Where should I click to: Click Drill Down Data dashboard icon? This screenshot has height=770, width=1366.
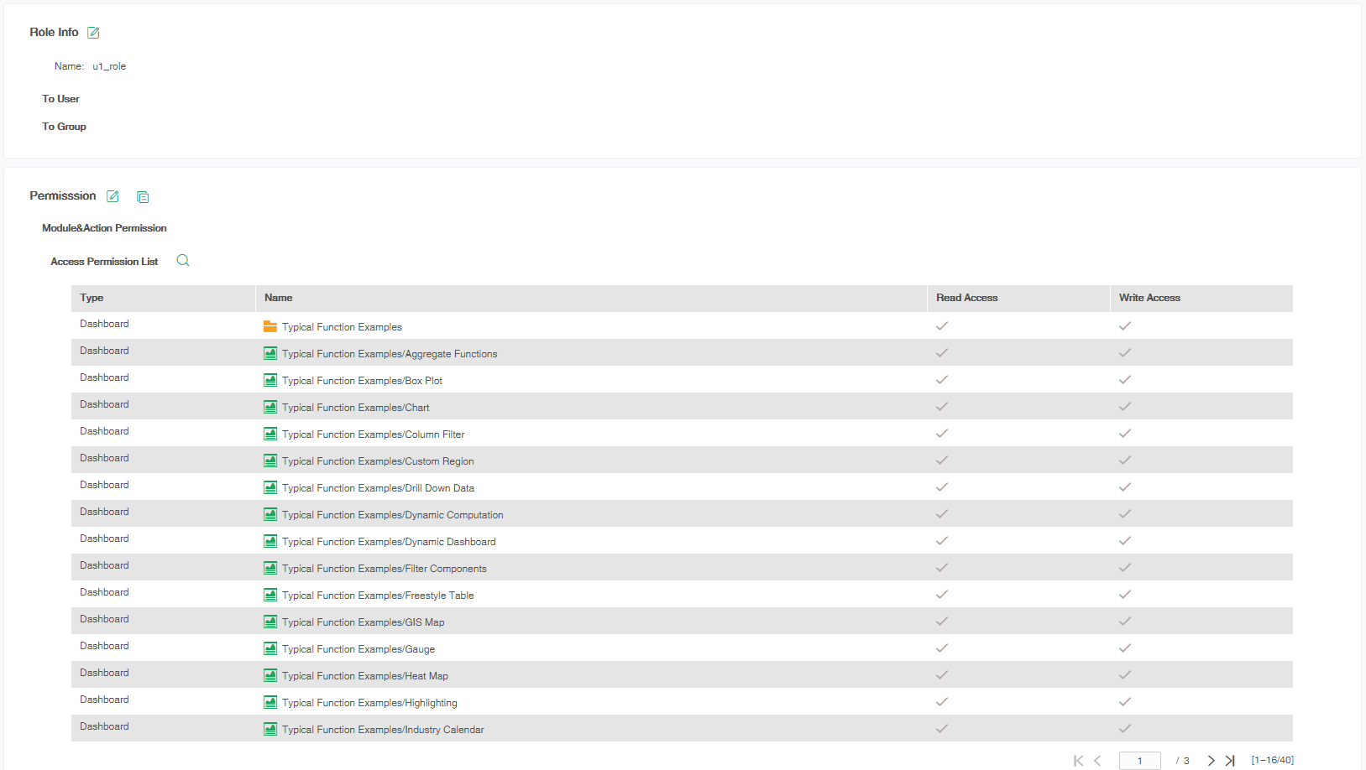[x=270, y=487]
